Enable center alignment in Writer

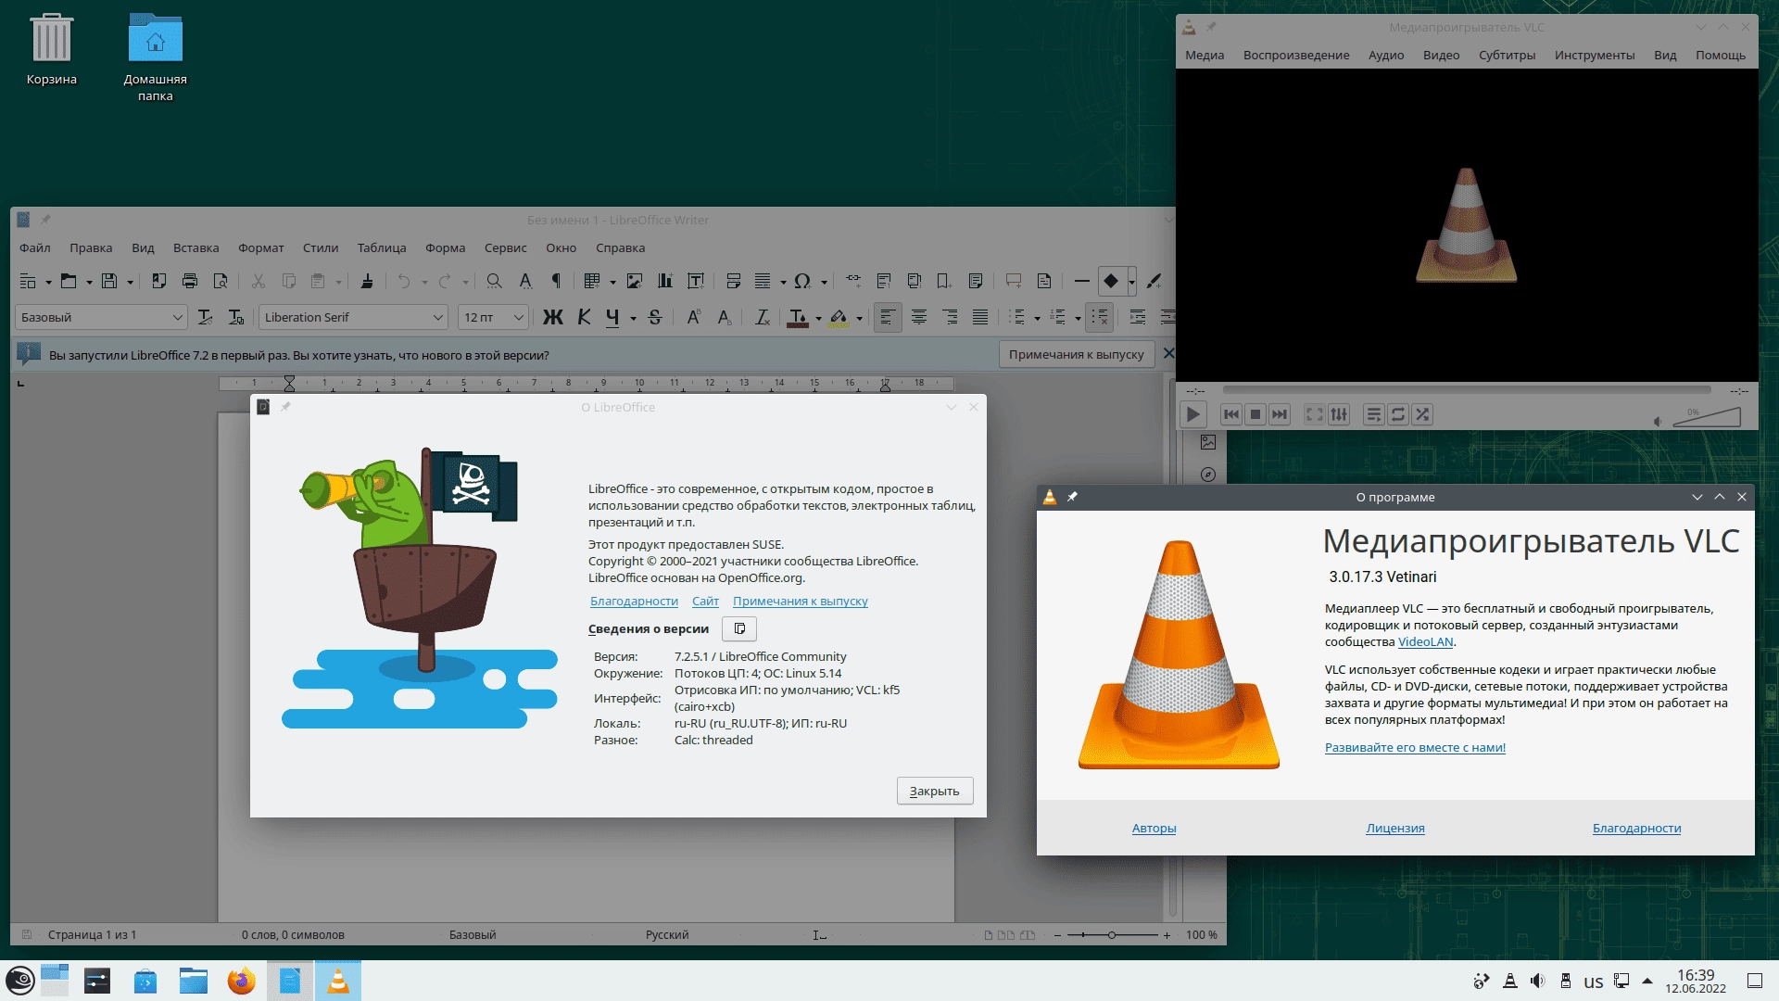[x=919, y=317]
